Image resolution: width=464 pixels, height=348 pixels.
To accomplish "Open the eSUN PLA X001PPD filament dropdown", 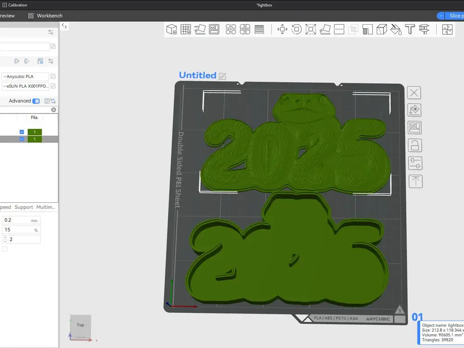I will (x=25, y=86).
